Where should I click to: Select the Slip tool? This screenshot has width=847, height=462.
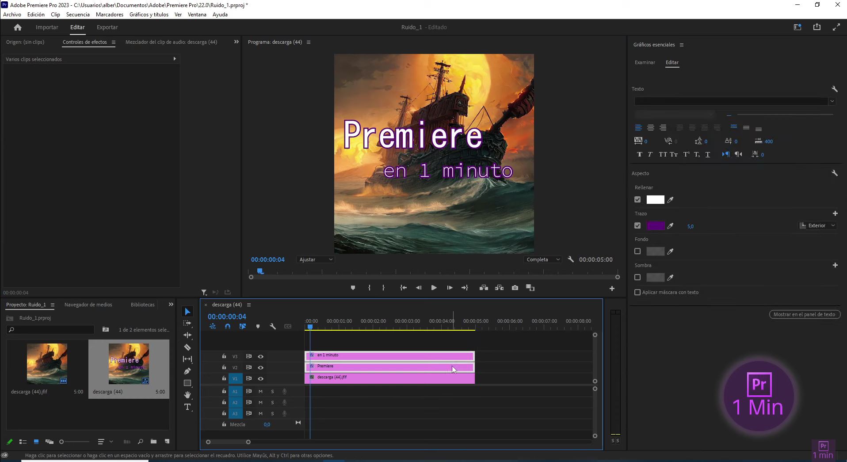(187, 359)
